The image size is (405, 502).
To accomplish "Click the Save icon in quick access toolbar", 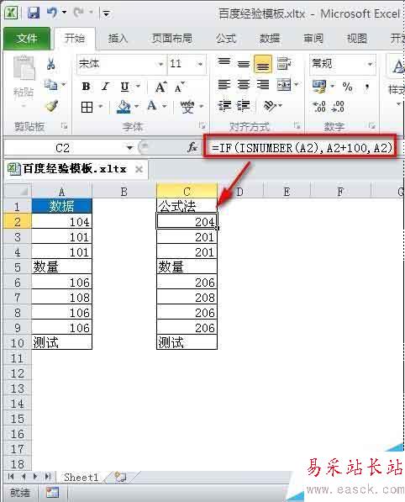I will click(x=34, y=13).
